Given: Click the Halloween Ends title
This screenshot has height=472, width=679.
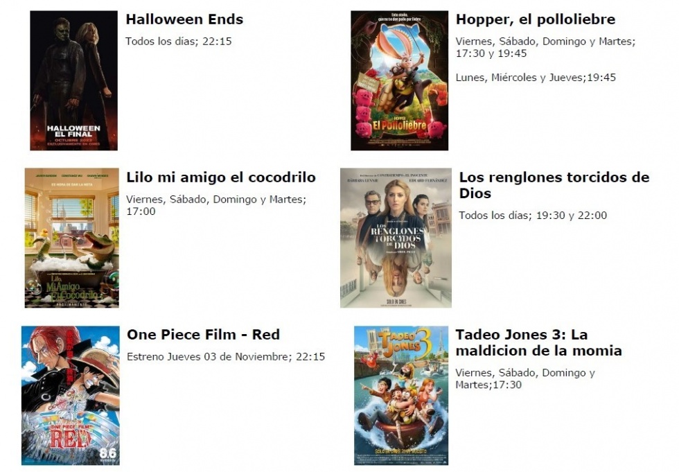Looking at the screenshot, I should click(184, 19).
